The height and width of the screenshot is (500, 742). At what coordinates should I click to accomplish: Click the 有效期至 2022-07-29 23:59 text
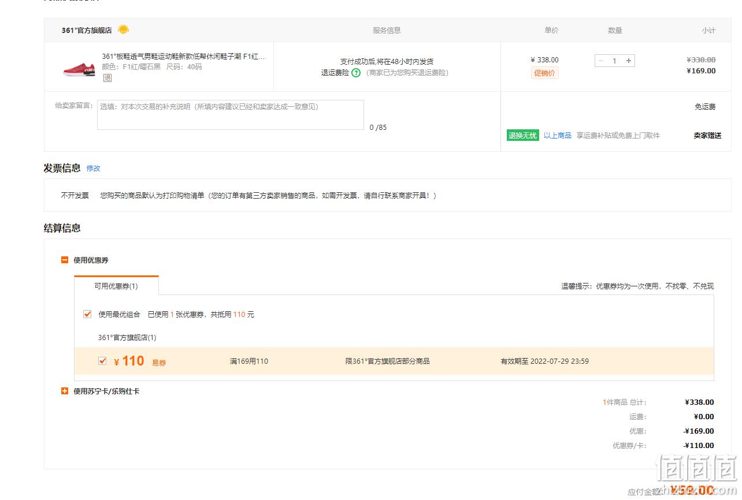click(544, 361)
